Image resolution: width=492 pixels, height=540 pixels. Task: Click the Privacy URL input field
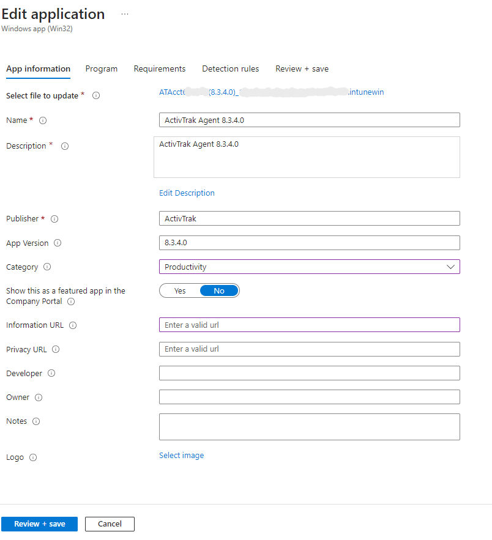click(x=310, y=349)
